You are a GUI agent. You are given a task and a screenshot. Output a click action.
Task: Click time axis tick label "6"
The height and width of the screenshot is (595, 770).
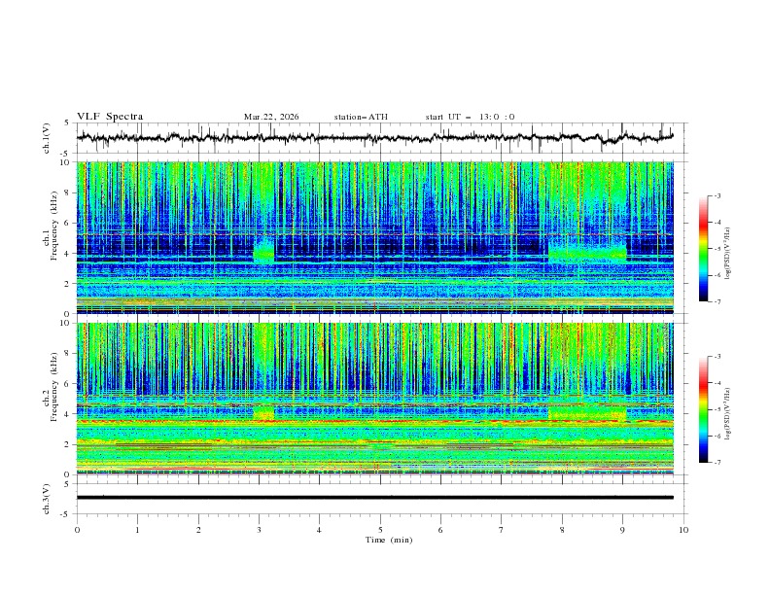[x=440, y=530]
